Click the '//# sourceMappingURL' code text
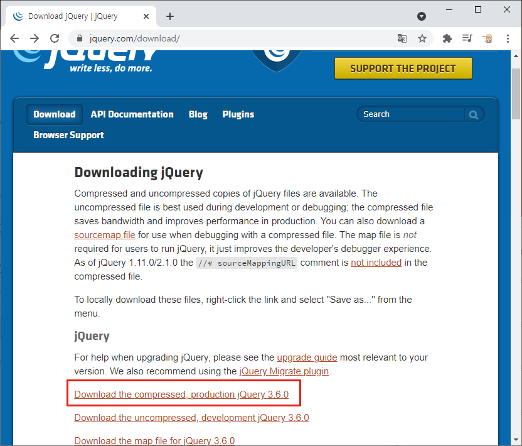 click(x=247, y=263)
